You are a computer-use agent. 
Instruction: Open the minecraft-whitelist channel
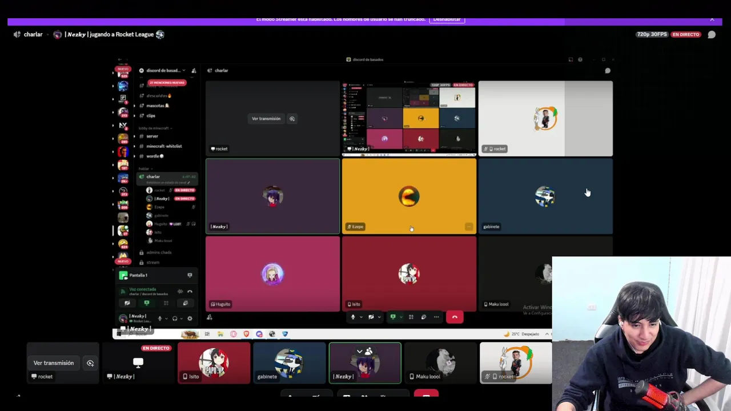point(164,146)
